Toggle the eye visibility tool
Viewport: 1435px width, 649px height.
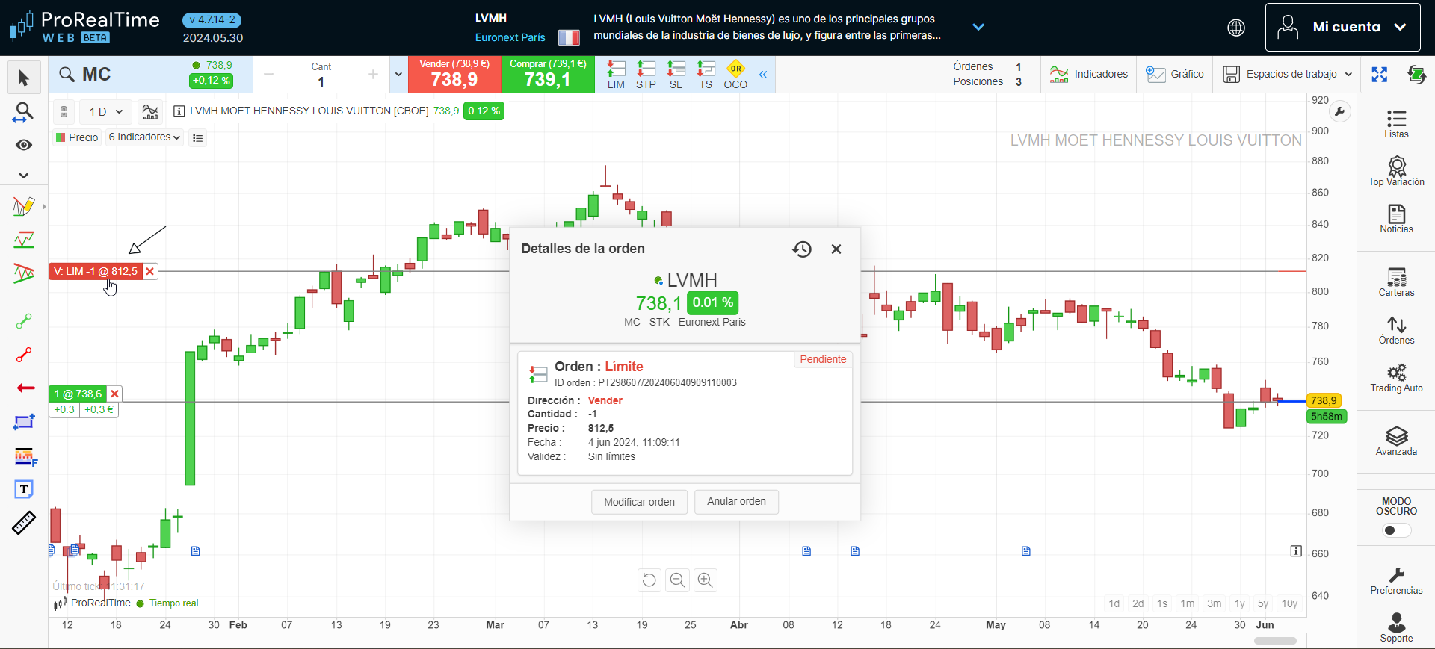tap(24, 145)
